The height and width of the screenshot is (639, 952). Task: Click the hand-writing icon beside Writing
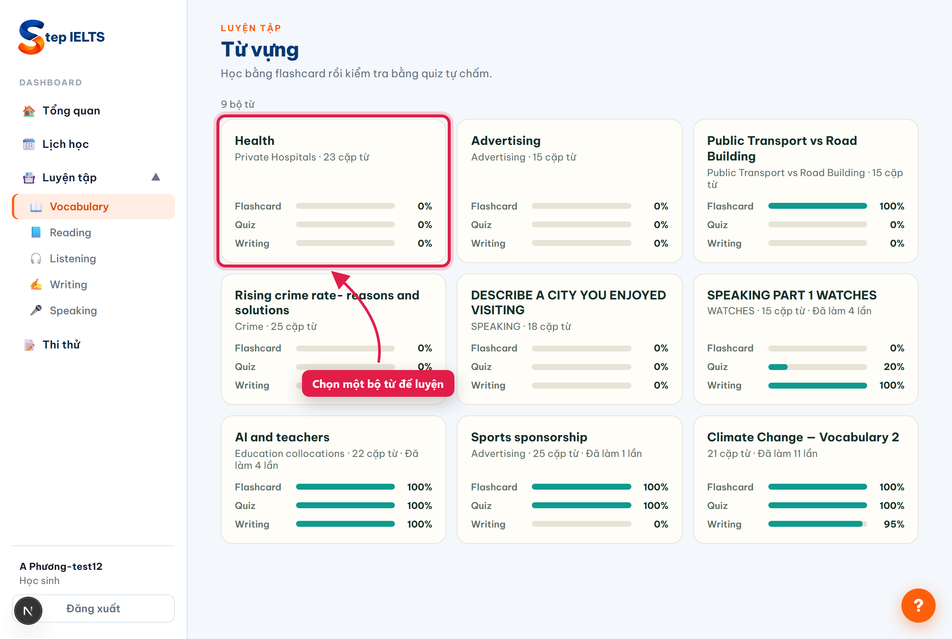pos(36,285)
